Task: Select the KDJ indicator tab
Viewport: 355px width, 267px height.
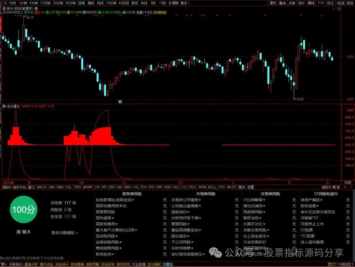Action: (x=176, y=187)
